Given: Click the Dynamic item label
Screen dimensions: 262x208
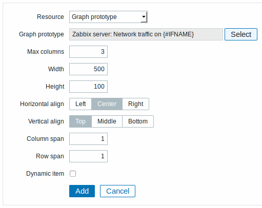Looking at the screenshot, I should (45, 174).
